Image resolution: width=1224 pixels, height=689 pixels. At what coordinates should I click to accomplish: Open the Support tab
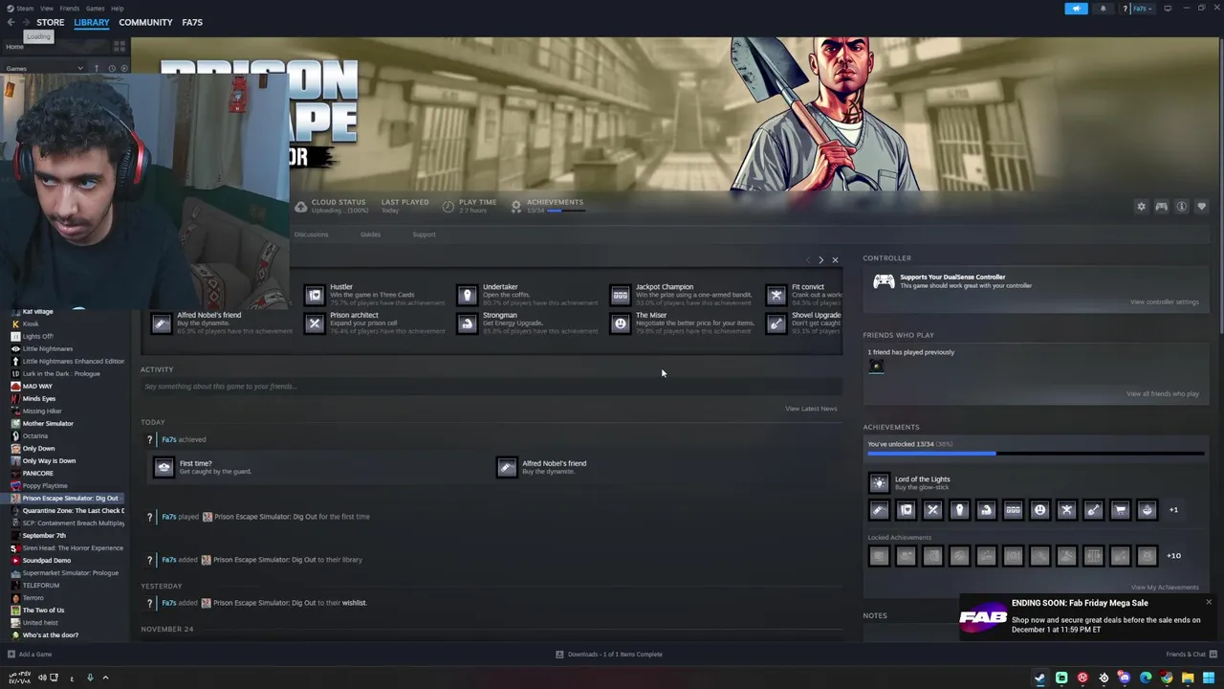tap(424, 234)
